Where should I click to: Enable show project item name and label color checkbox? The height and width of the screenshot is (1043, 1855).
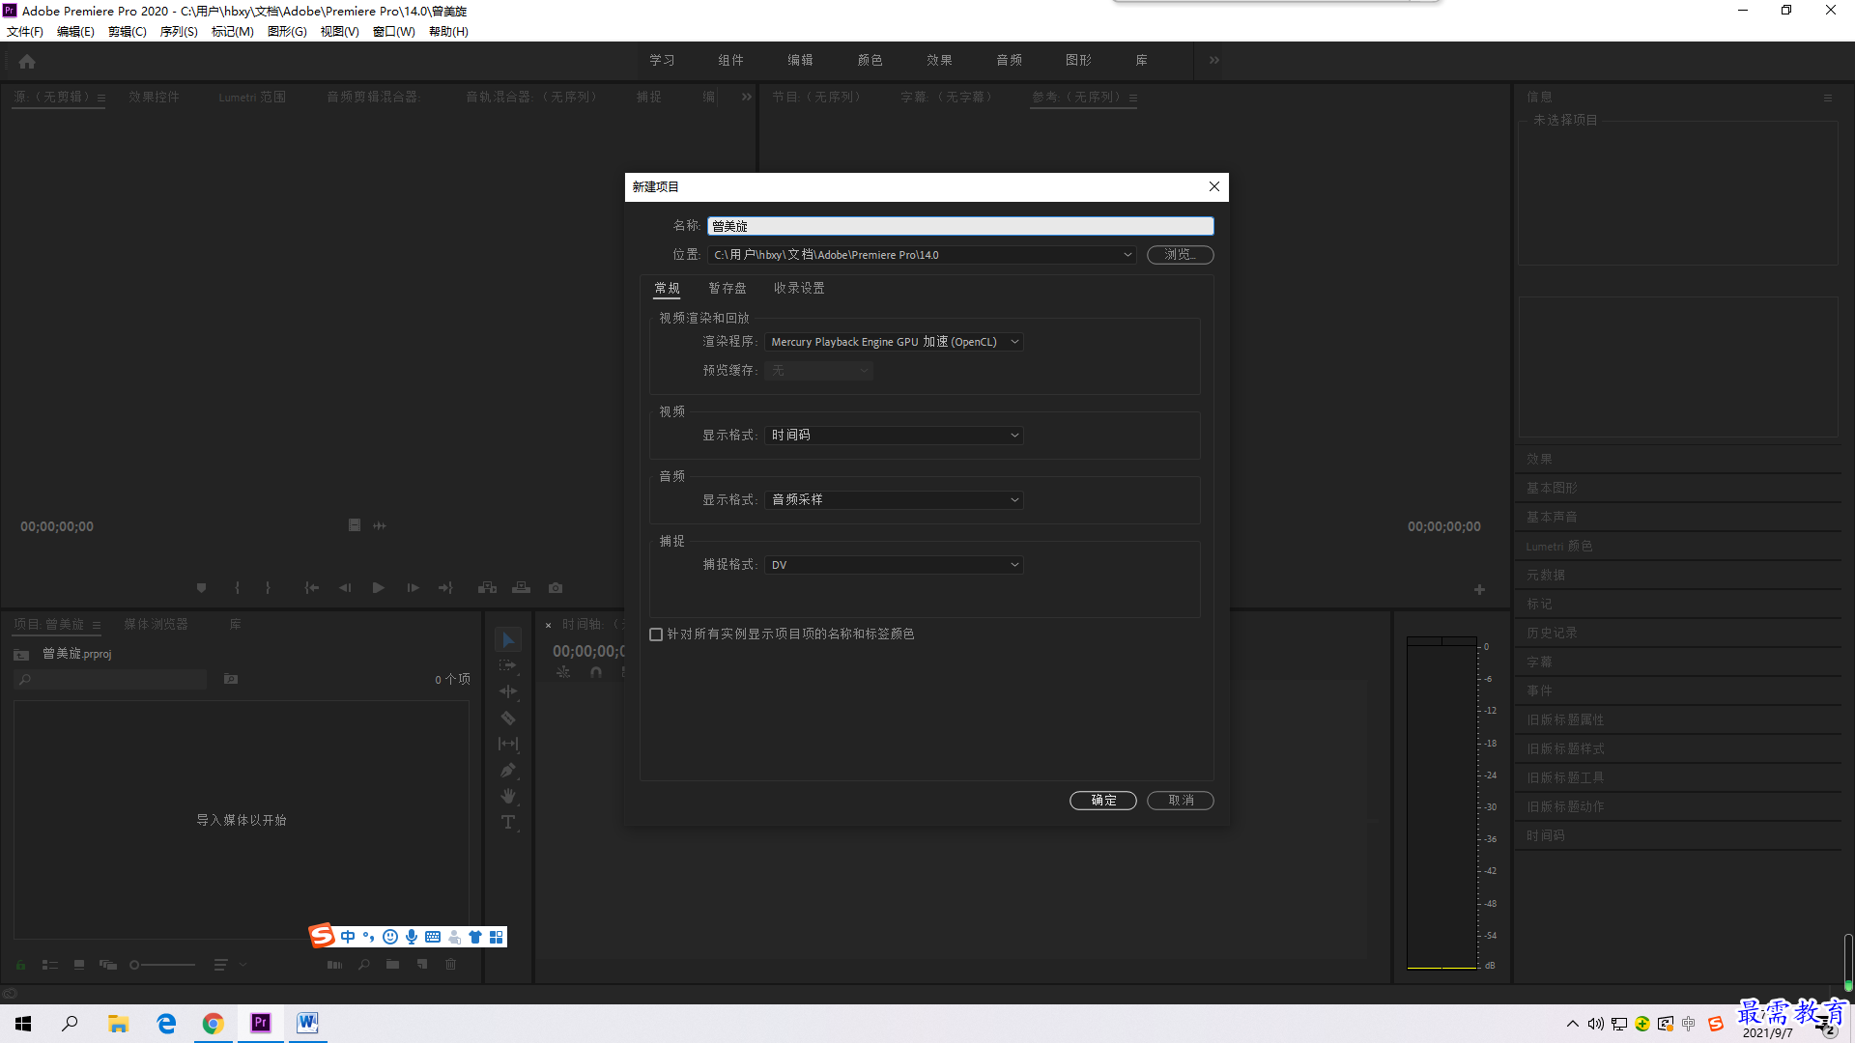(x=656, y=634)
